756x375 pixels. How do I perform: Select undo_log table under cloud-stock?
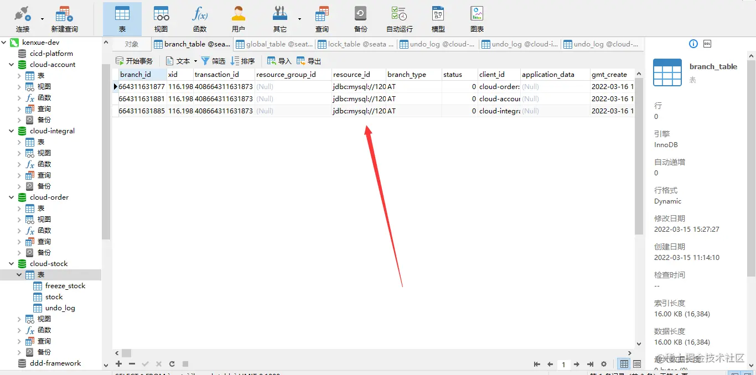[x=60, y=308]
